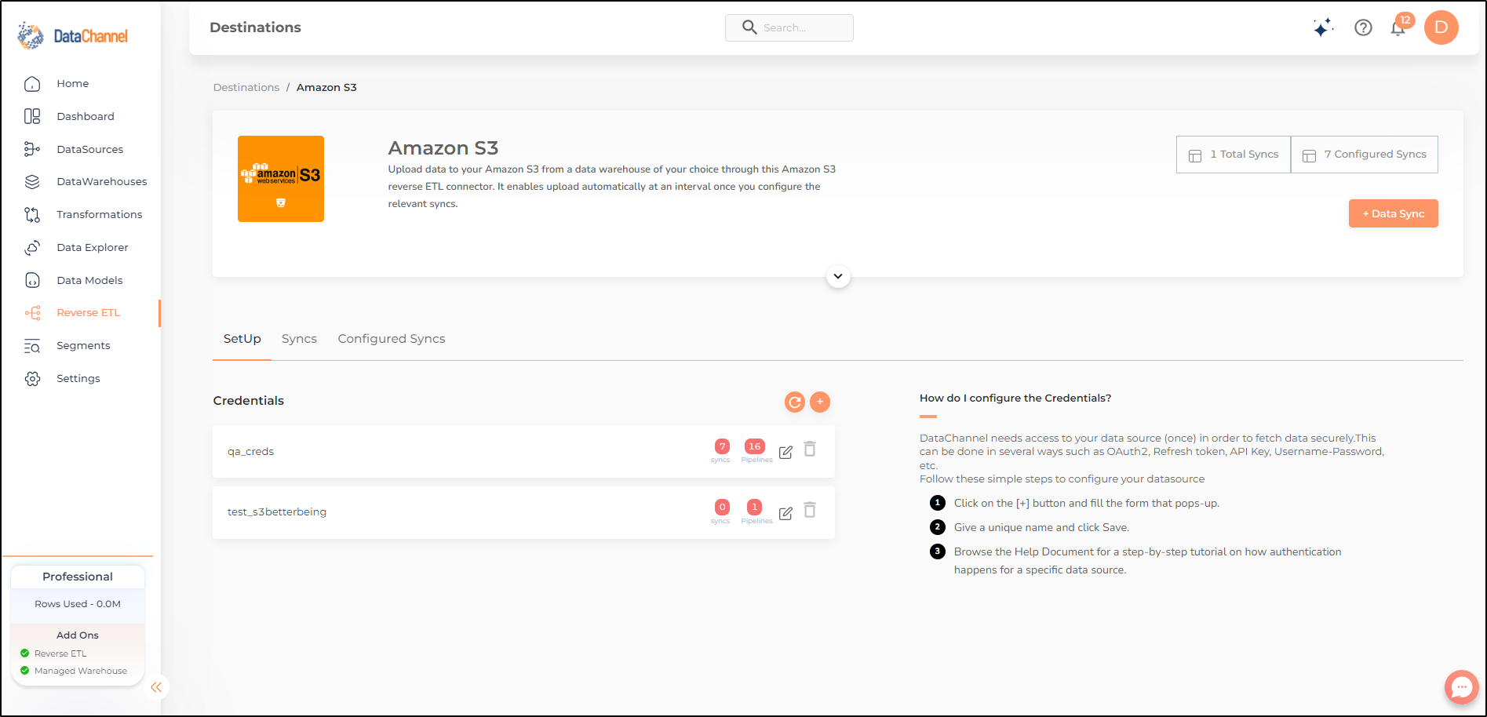Collapse the left sidebar
1487x717 pixels.
point(156,687)
